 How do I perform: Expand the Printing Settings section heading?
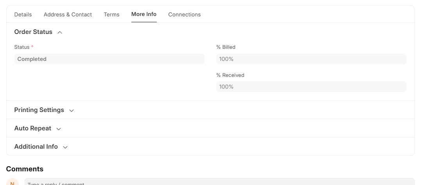[39, 110]
